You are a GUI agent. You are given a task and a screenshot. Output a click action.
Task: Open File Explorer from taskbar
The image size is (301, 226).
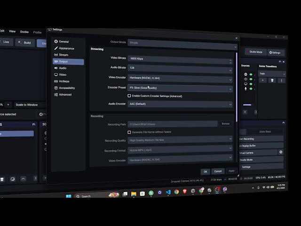pyautogui.click(x=134, y=194)
